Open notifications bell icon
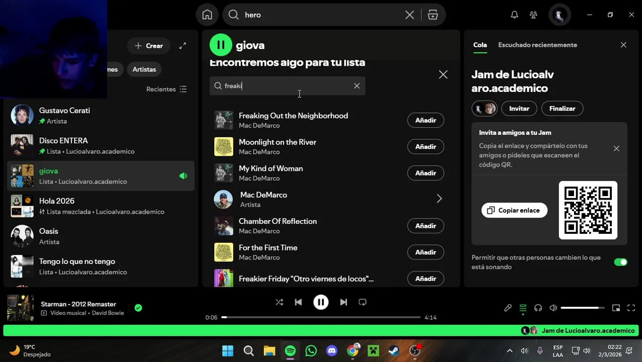 click(514, 15)
